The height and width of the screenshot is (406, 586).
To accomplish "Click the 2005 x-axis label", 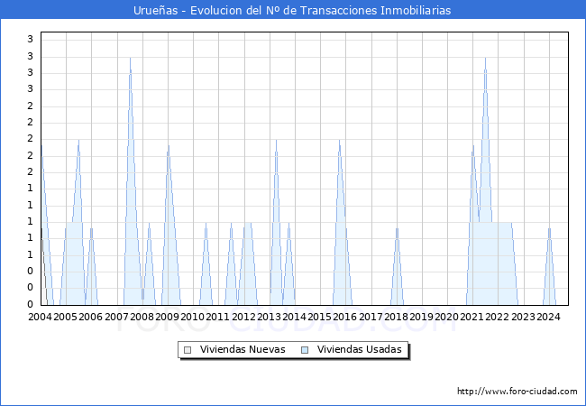I will click(x=66, y=317).
